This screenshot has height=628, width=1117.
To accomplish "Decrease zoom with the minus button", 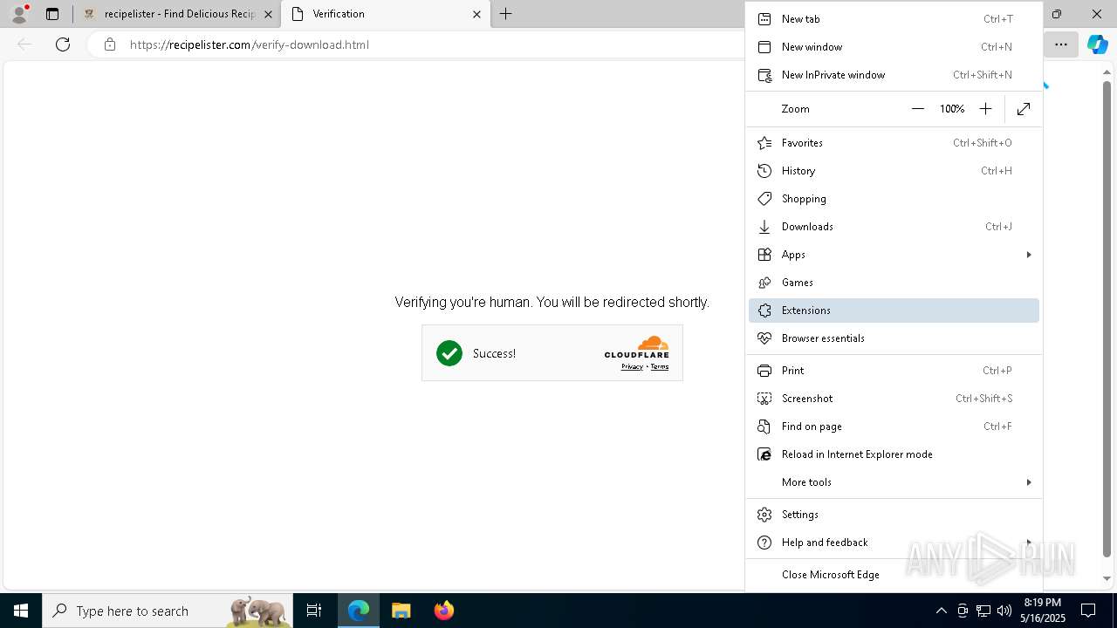I will [917, 109].
